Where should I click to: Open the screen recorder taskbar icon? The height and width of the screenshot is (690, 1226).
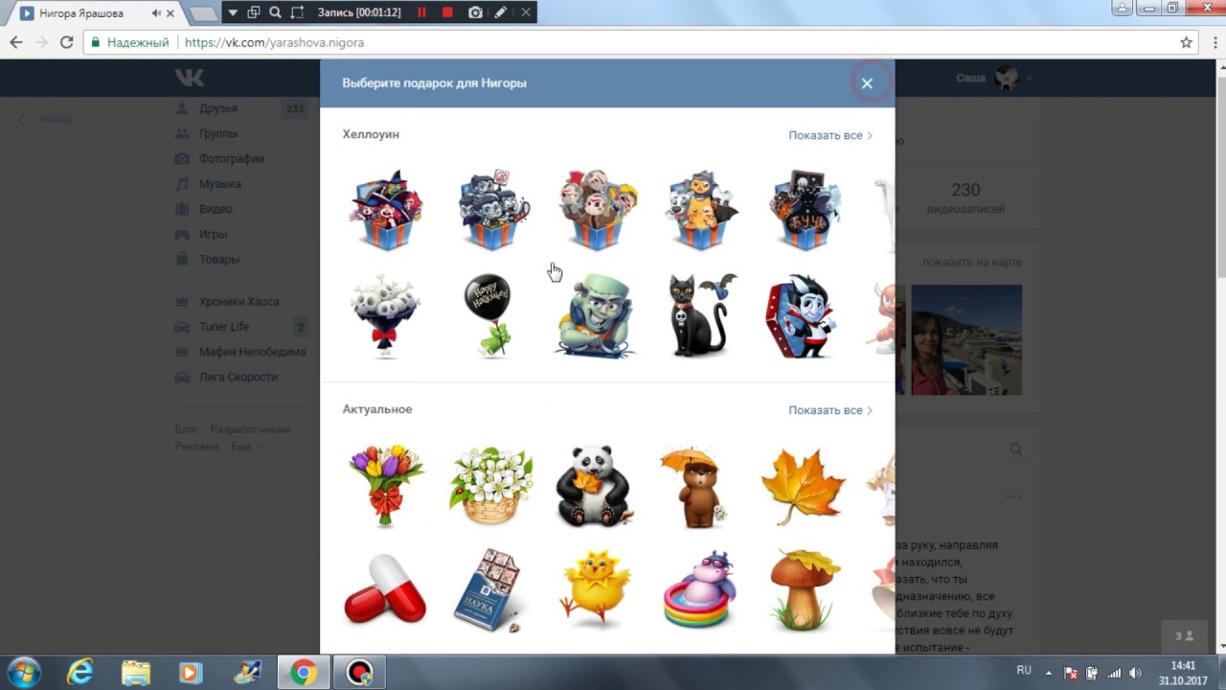[x=360, y=673]
